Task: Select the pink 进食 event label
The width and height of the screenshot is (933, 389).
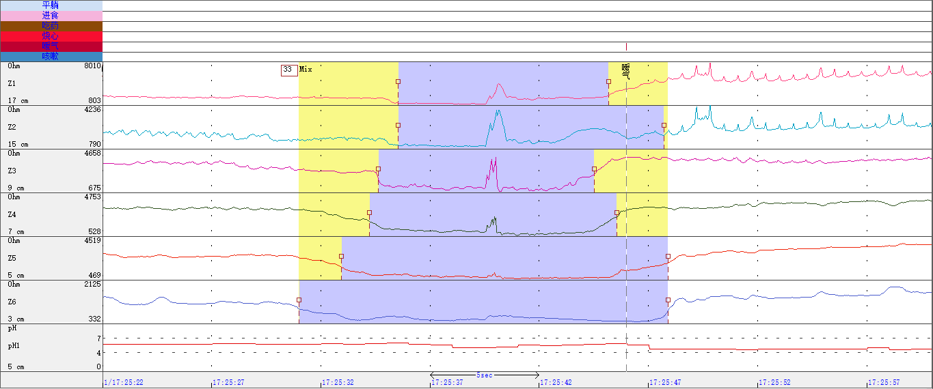Action: (51, 16)
